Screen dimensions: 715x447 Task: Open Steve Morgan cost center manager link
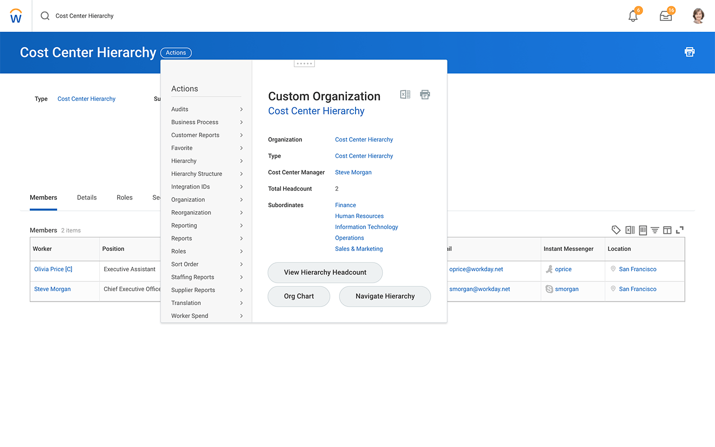click(353, 172)
